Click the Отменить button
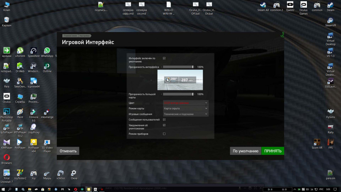This screenshot has height=192, width=341. click(68, 151)
